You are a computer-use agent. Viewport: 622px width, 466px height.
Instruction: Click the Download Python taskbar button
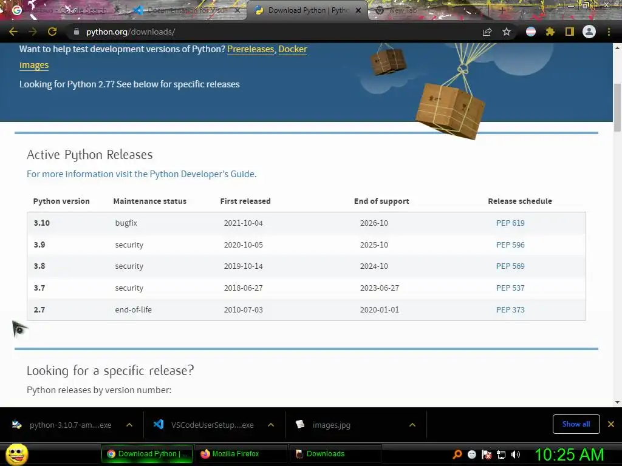(147, 454)
